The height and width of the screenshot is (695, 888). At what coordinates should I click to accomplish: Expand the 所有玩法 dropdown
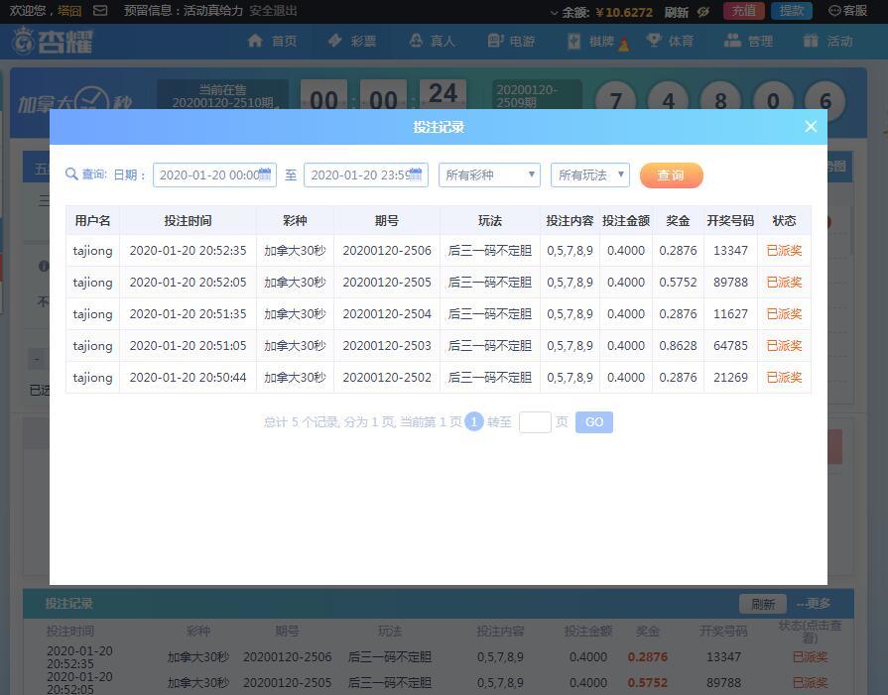tap(590, 175)
